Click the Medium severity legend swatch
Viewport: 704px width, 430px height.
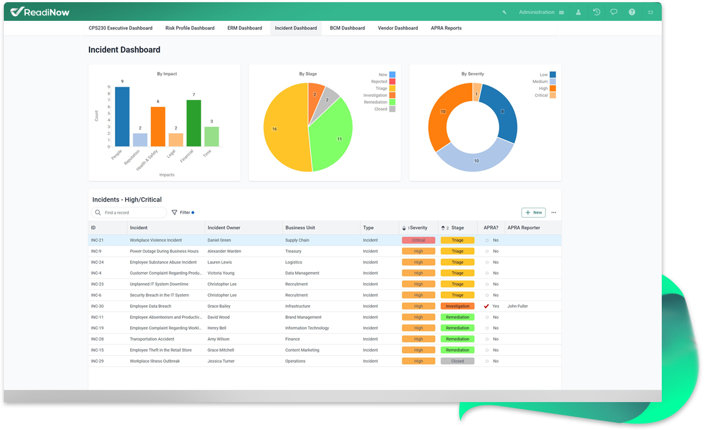tap(553, 82)
